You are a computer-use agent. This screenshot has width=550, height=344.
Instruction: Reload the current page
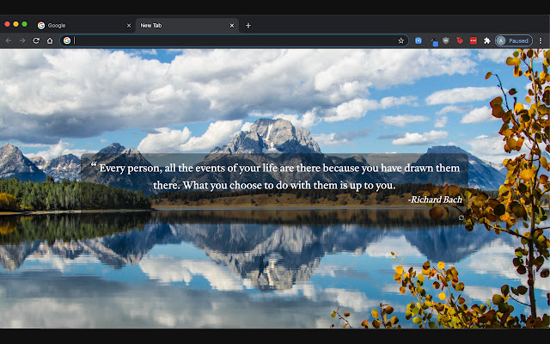(x=36, y=40)
